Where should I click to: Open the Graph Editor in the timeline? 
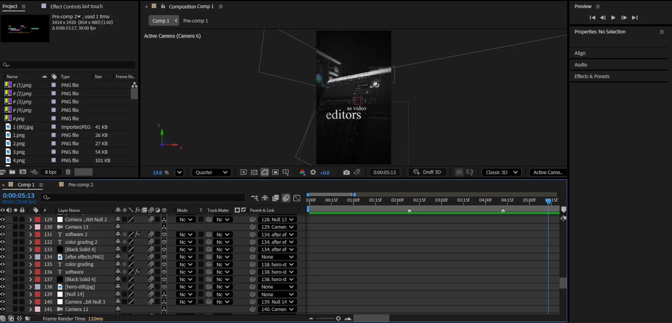pos(297,198)
